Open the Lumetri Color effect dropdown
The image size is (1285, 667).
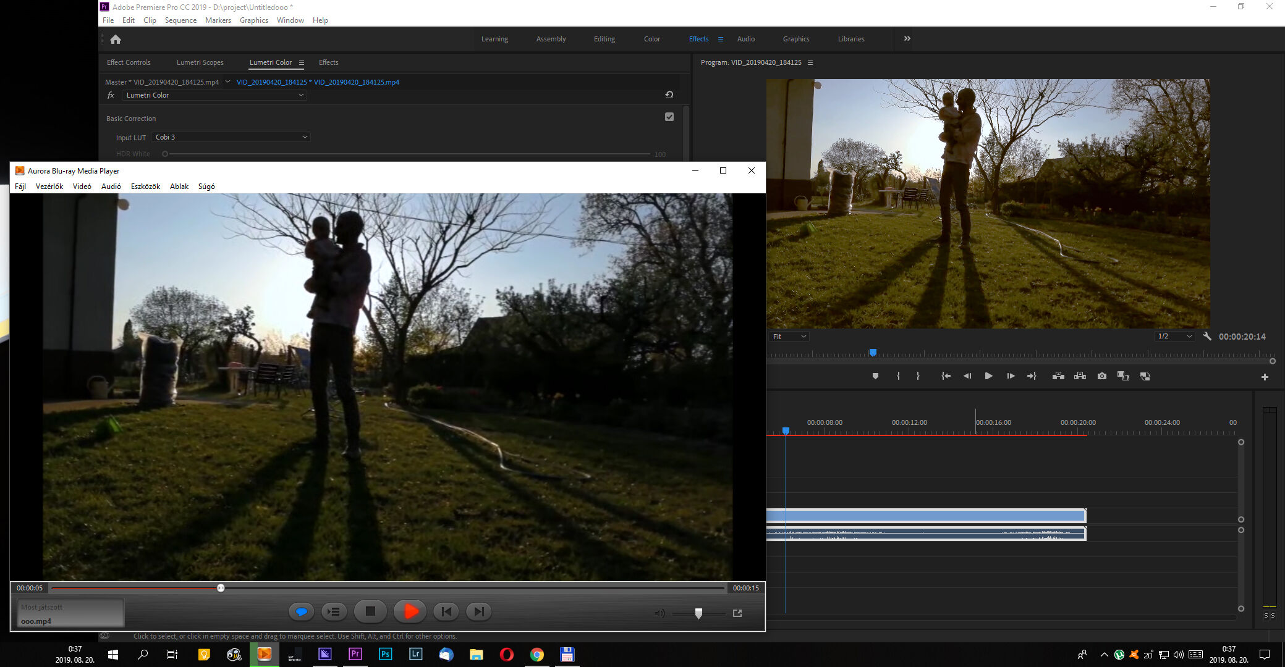214,95
